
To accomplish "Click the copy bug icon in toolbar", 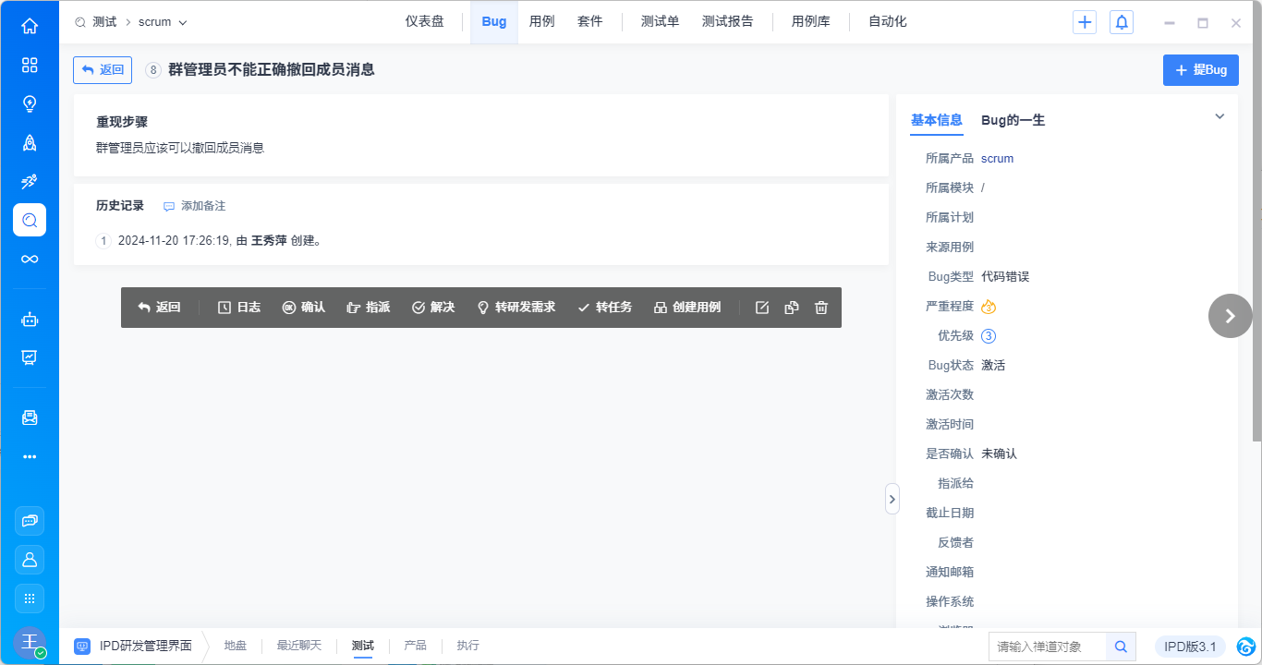I will [x=791, y=308].
